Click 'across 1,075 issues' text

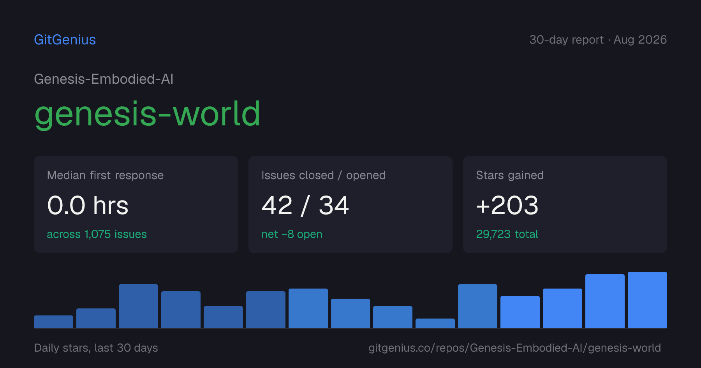[97, 234]
